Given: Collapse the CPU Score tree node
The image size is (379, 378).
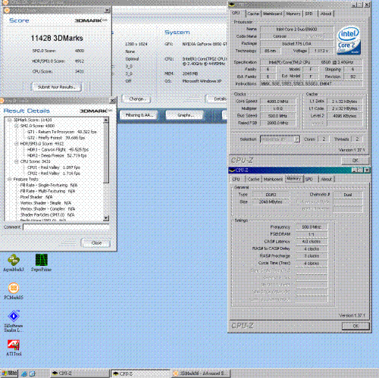Looking at the screenshot, I should pos(17,161).
